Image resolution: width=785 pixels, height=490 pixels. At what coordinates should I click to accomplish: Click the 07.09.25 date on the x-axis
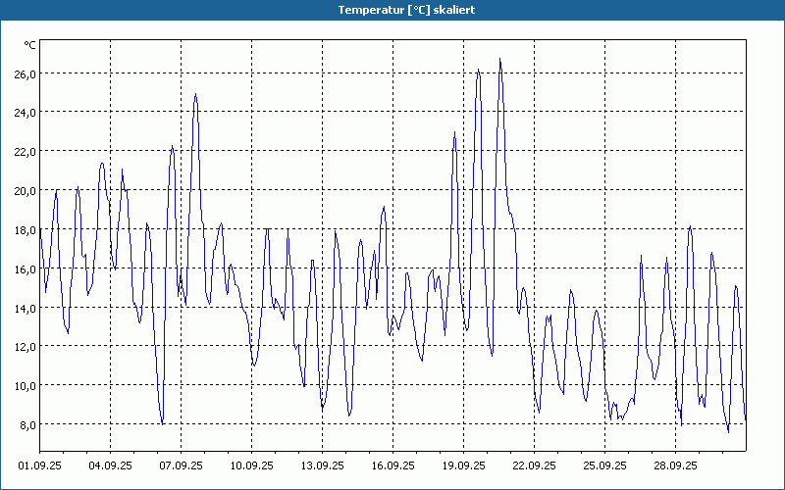tap(182, 466)
